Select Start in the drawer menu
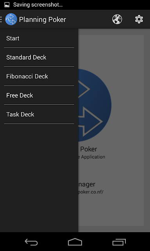The width and height of the screenshot is (150, 251). click(x=39, y=38)
